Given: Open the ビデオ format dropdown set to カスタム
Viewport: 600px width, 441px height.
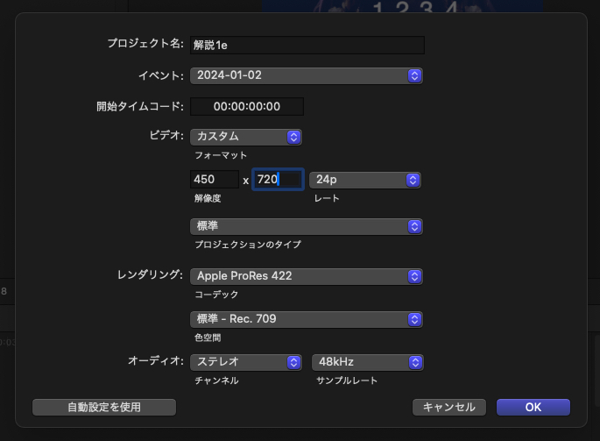Looking at the screenshot, I should coord(238,137).
